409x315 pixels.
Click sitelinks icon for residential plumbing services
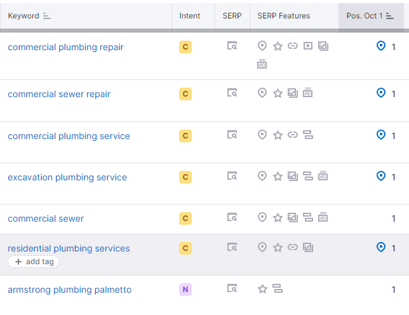[293, 247]
